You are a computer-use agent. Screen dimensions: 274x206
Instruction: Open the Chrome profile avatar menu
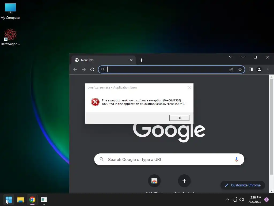(x=259, y=69)
